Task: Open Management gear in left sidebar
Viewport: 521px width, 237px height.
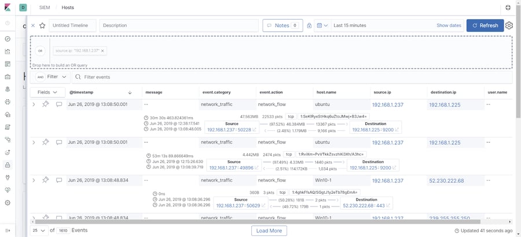Action: pyautogui.click(x=8, y=202)
